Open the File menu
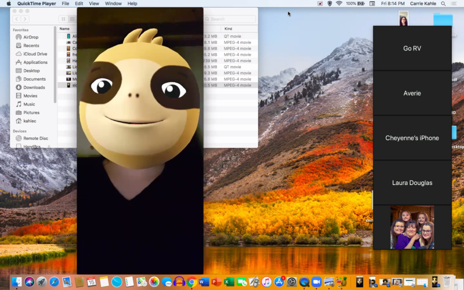The image size is (464, 290). point(66,3)
